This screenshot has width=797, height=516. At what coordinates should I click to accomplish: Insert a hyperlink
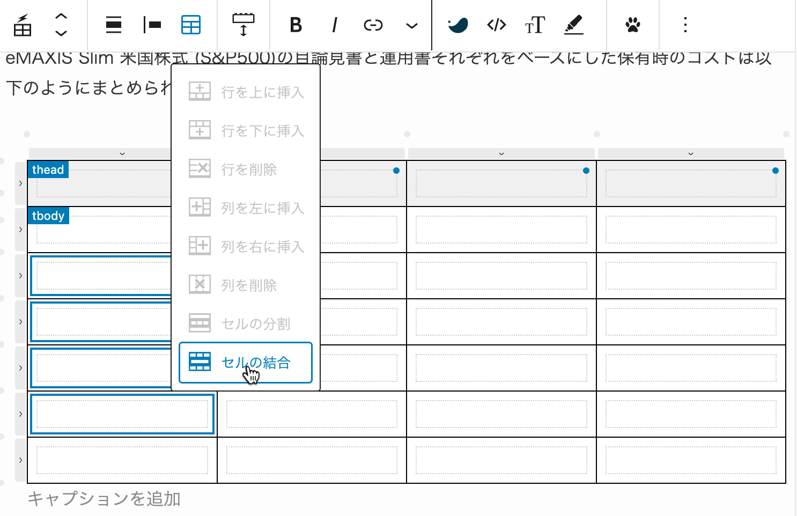pyautogui.click(x=373, y=25)
